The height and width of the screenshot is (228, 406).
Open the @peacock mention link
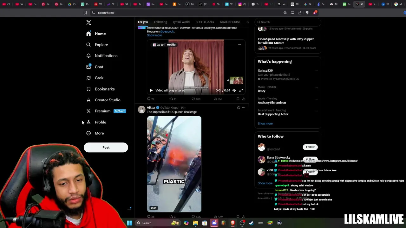pos(167,31)
